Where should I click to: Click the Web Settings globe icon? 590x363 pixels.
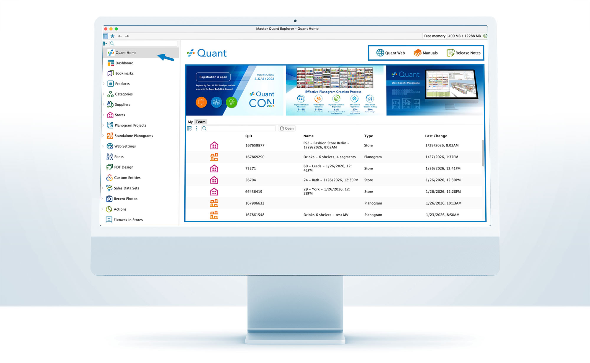(110, 146)
